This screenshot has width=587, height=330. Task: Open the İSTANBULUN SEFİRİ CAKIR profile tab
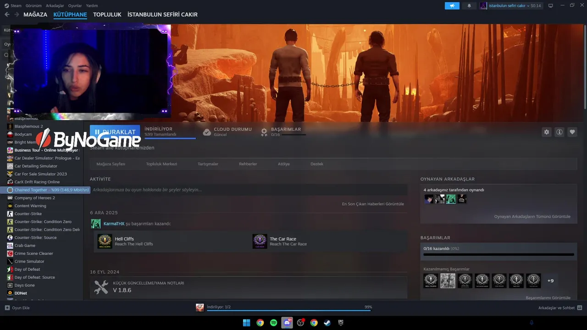pyautogui.click(x=162, y=15)
